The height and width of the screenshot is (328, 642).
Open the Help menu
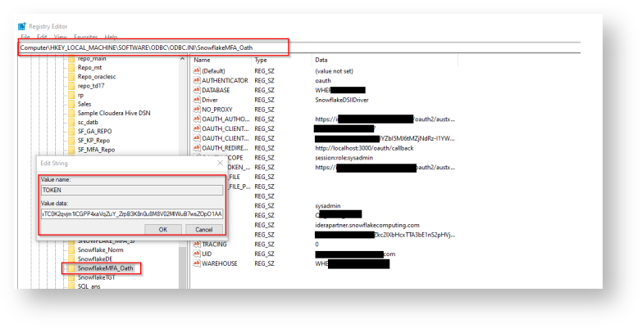point(111,37)
